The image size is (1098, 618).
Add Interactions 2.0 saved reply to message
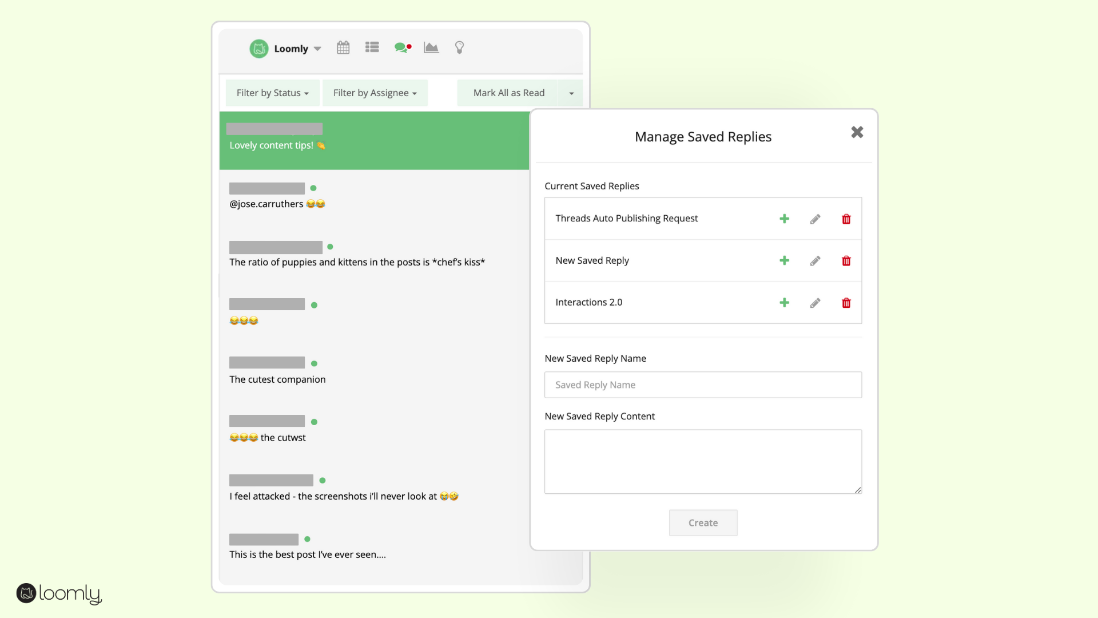click(x=784, y=302)
